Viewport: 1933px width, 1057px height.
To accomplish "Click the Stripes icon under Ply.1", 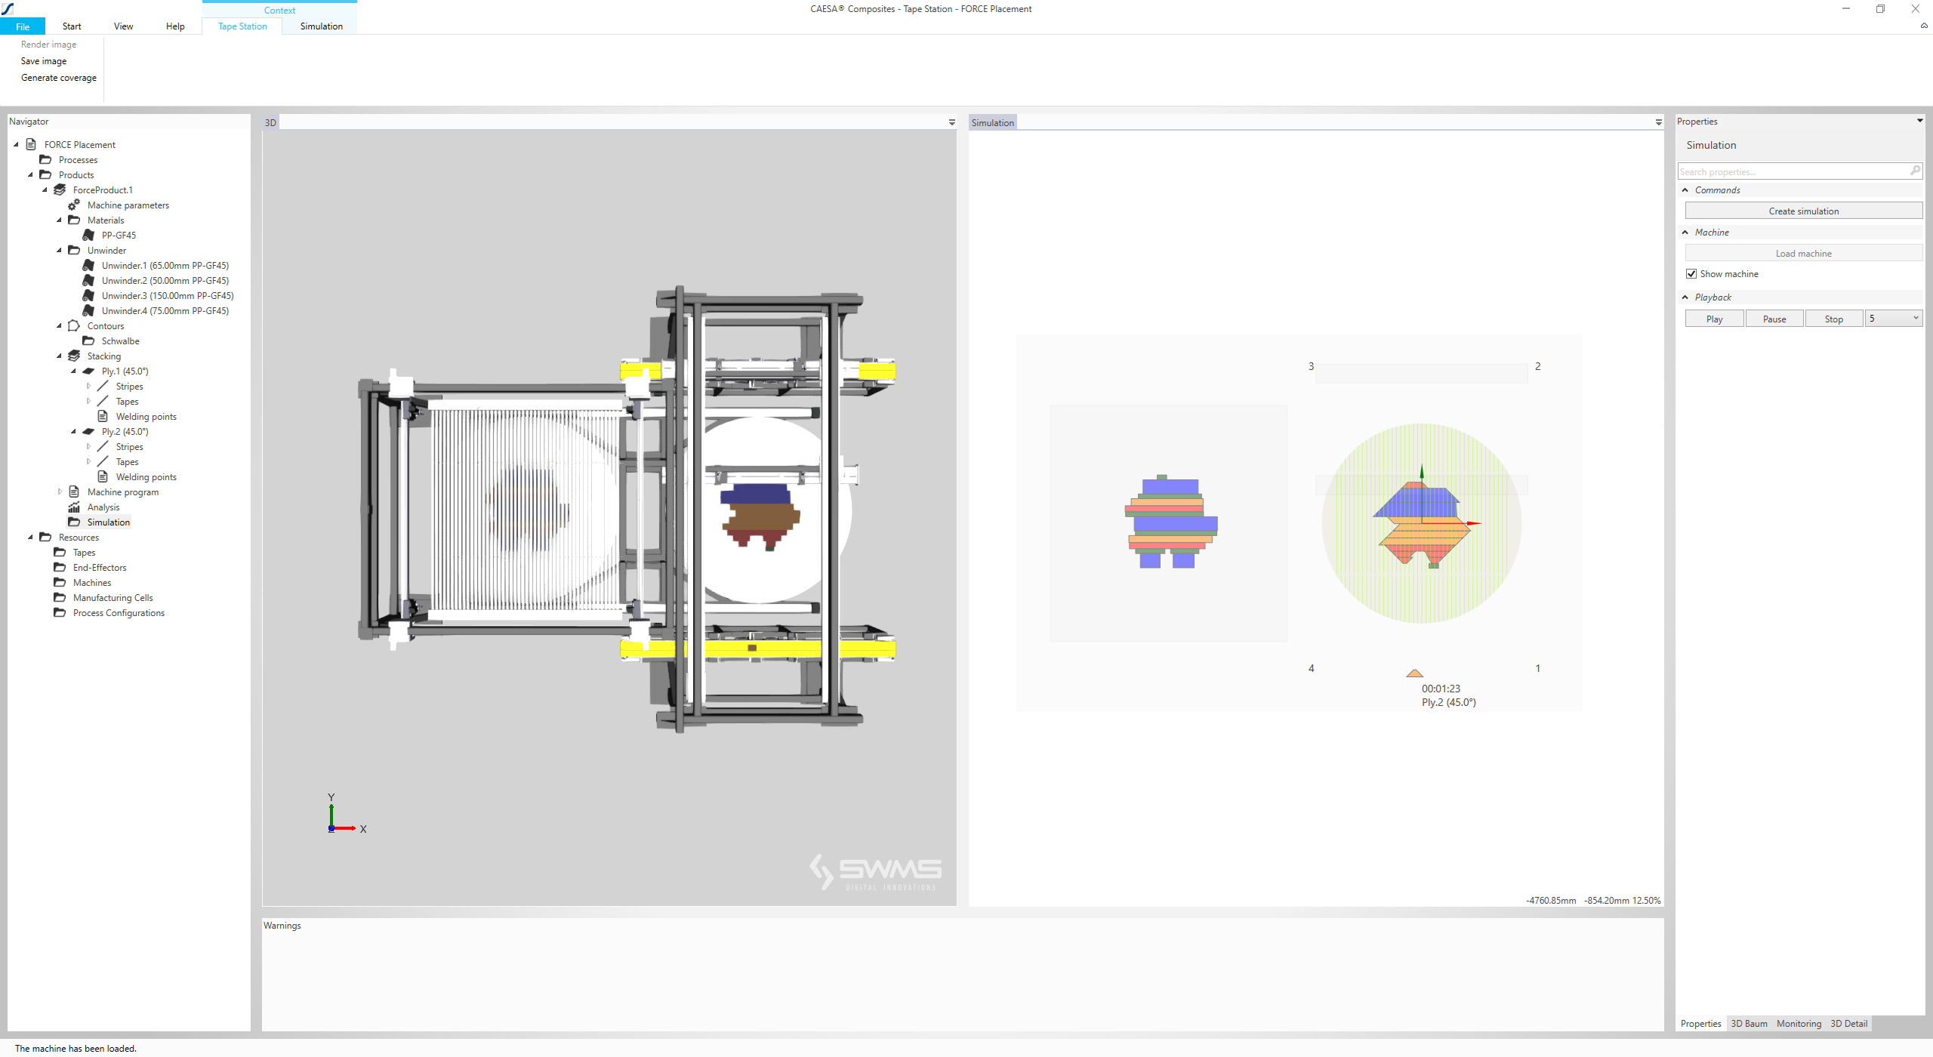I will pos(103,386).
